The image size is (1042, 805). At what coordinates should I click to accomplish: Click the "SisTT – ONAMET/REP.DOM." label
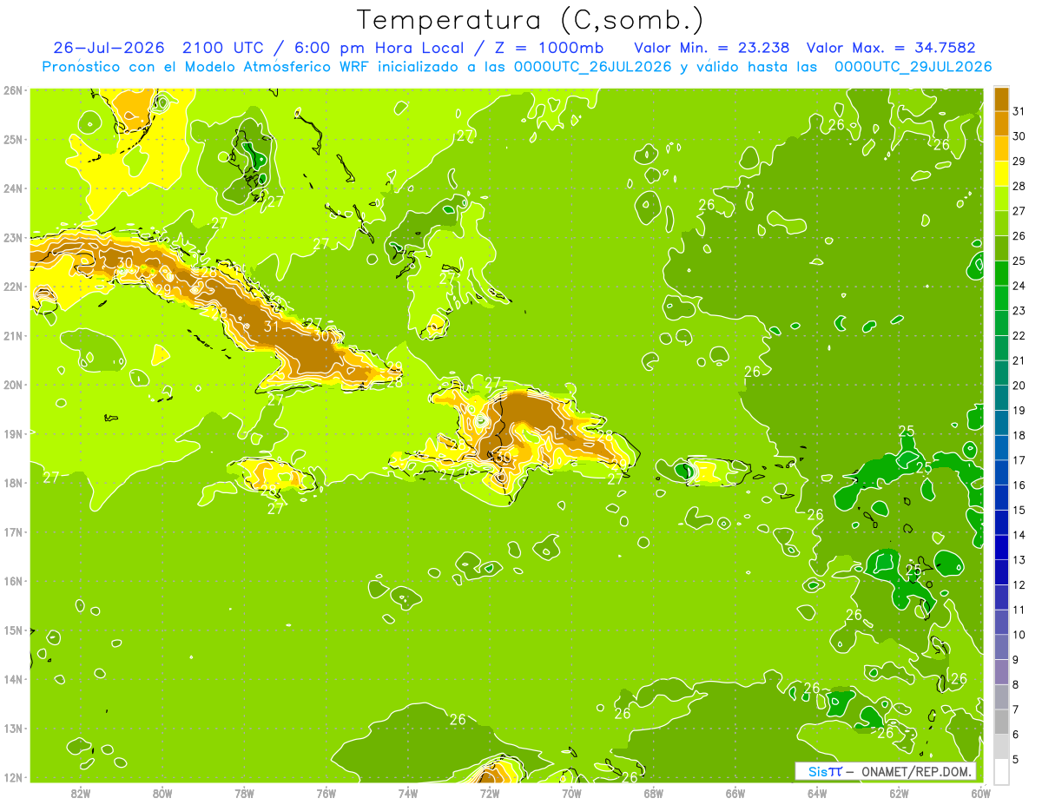click(x=886, y=771)
